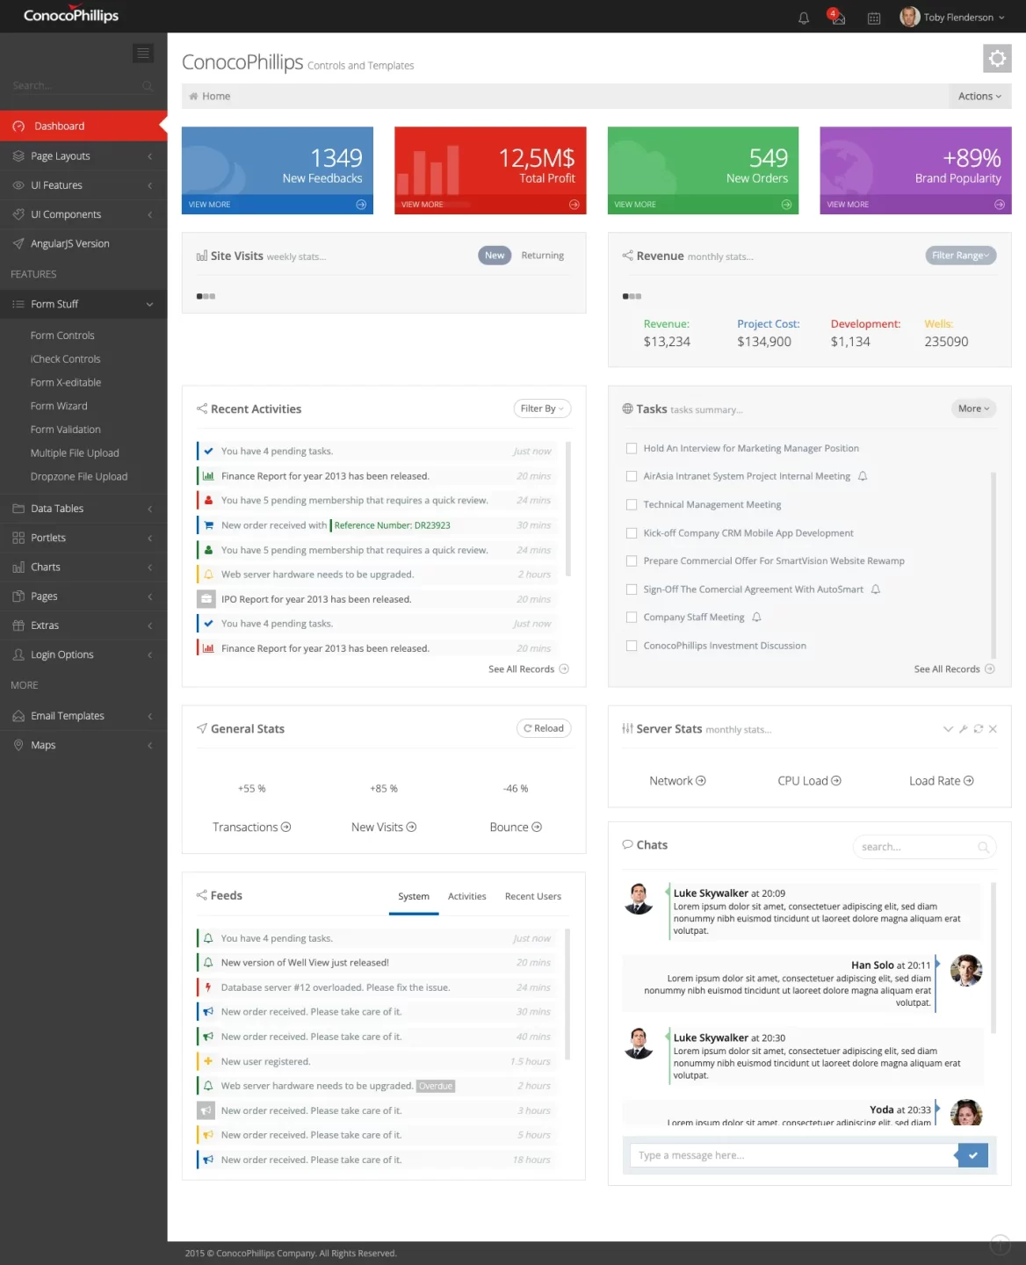
Task: Open Dropzone File Upload in the sidebar
Action: tap(79, 477)
